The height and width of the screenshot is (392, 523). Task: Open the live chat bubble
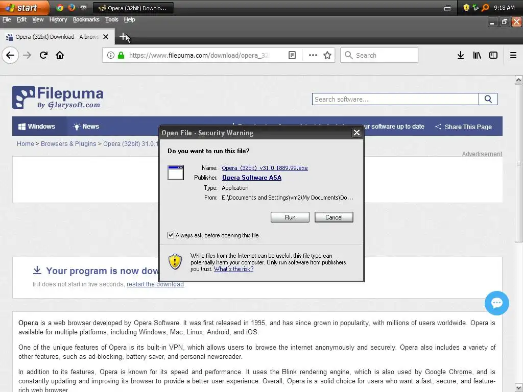496,303
